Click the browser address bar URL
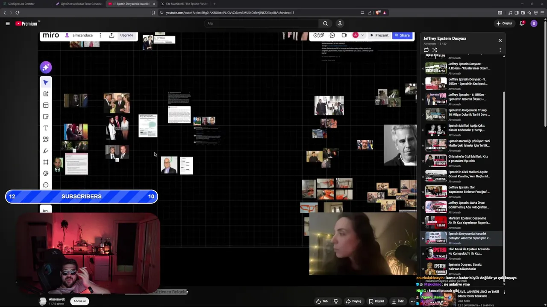The height and width of the screenshot is (307, 547). coord(230,13)
